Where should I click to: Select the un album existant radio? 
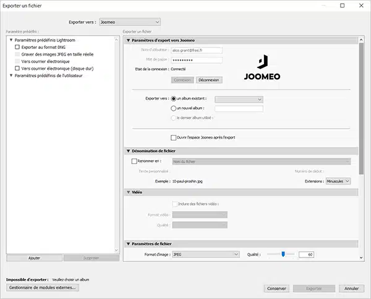[173, 98]
